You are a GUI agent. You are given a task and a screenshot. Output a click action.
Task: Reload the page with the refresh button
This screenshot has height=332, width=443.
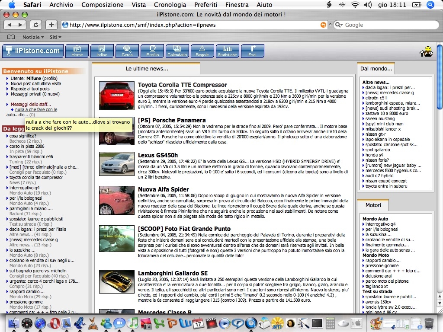coord(35,25)
